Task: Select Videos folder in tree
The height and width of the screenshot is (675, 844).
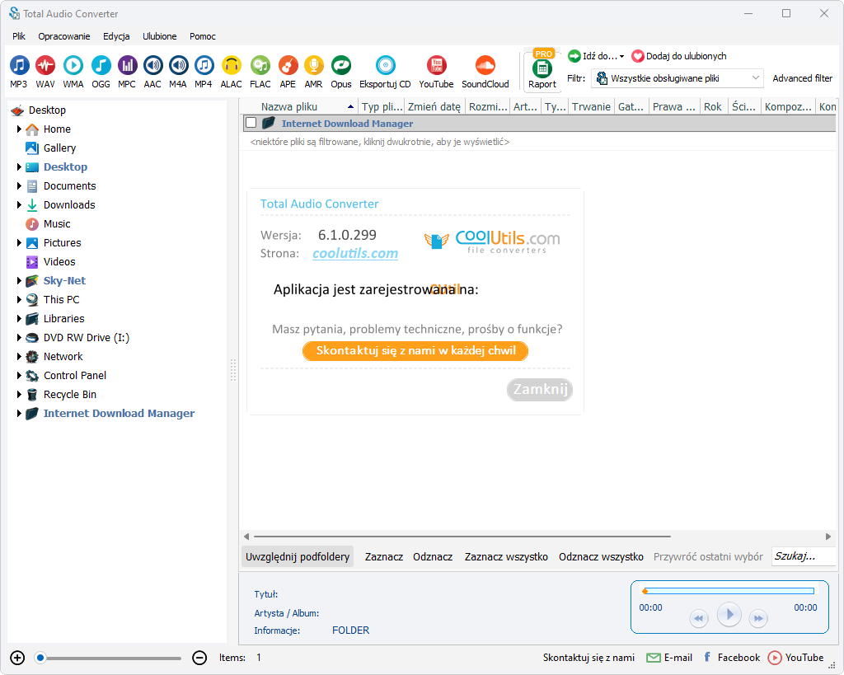Action: (x=51, y=261)
